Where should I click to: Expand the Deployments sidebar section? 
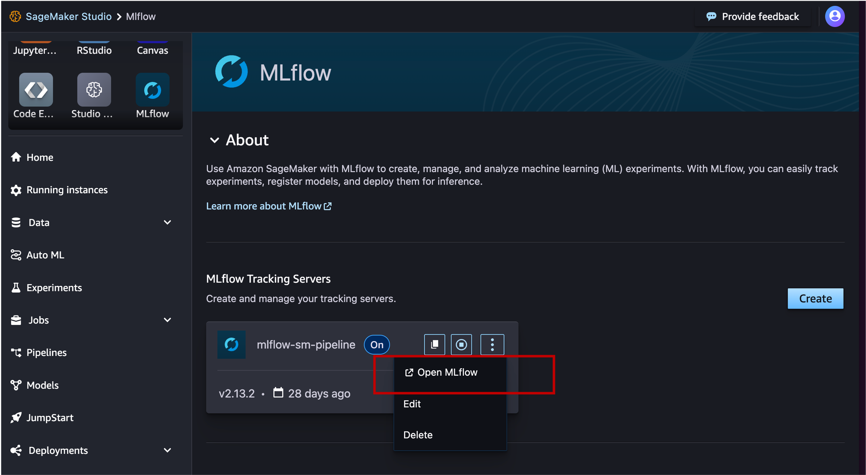click(x=167, y=450)
